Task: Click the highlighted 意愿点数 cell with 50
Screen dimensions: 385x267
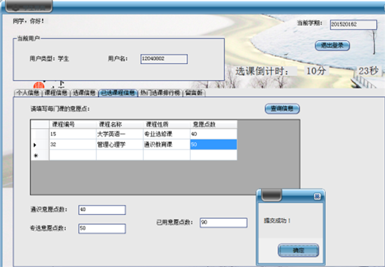Action: coord(213,145)
